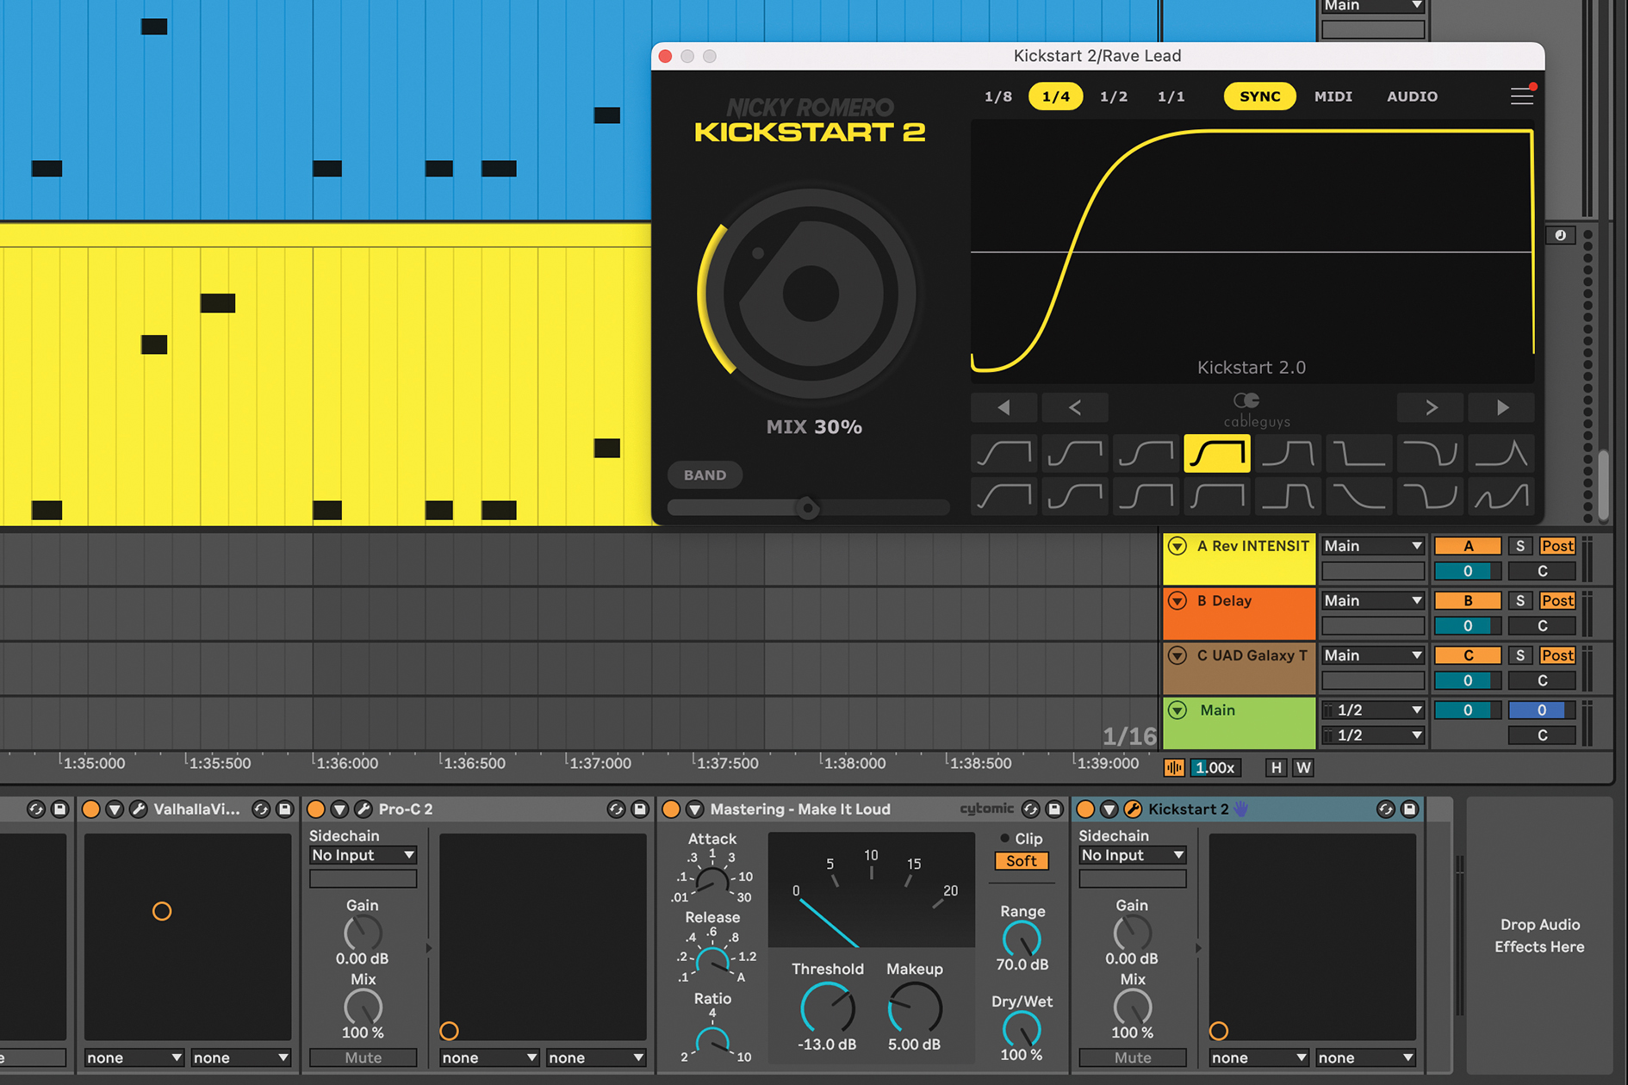
Task: Click the Mastering device hot-swap preset icon
Action: pos(1030,809)
